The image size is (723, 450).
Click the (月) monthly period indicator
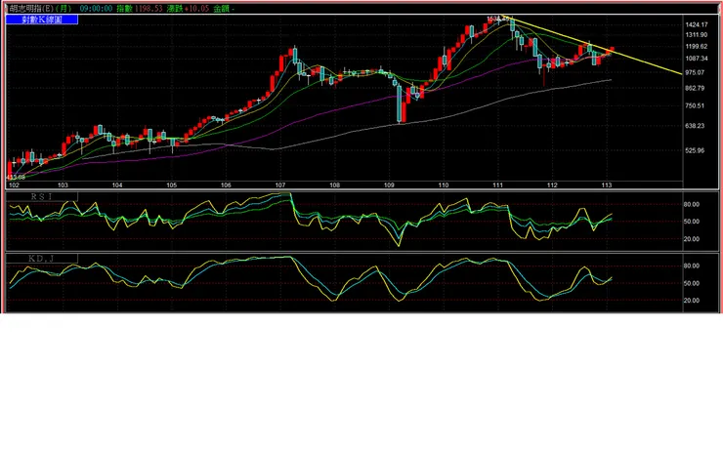(64, 8)
